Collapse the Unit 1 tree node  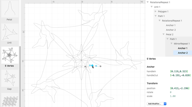[x=152, y=7]
